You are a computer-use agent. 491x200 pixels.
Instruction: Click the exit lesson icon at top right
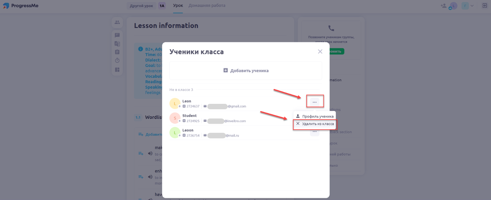click(484, 6)
